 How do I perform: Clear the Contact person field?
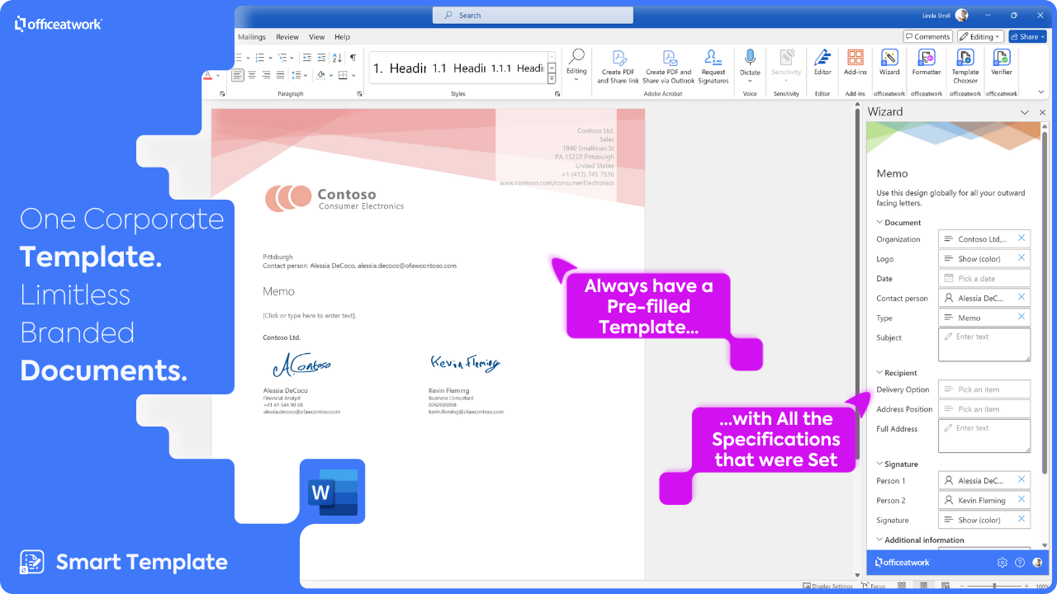[x=1021, y=298]
